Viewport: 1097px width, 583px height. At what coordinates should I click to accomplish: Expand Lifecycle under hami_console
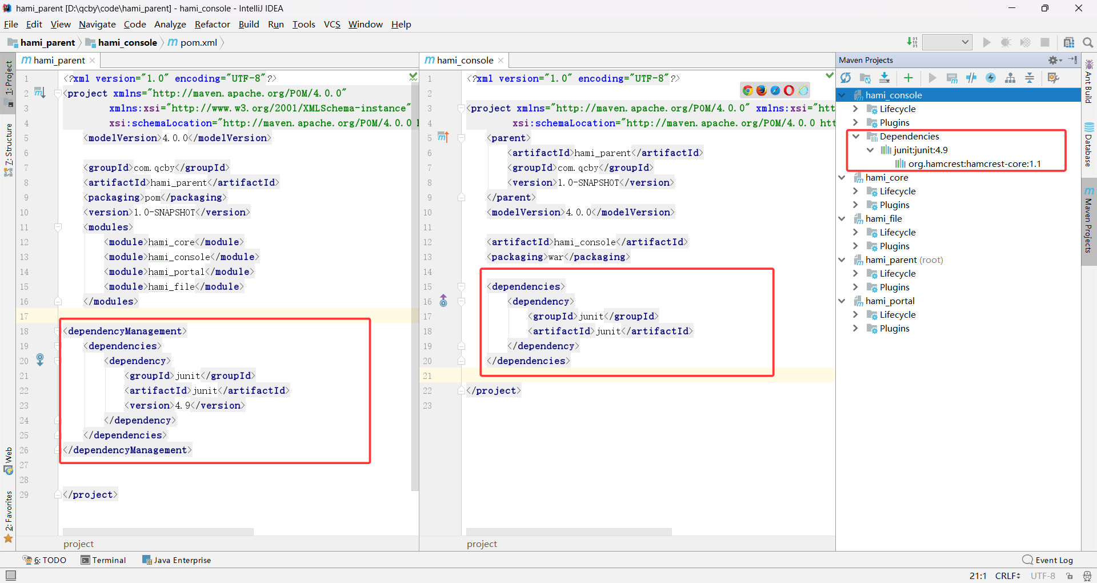pyautogui.click(x=855, y=109)
